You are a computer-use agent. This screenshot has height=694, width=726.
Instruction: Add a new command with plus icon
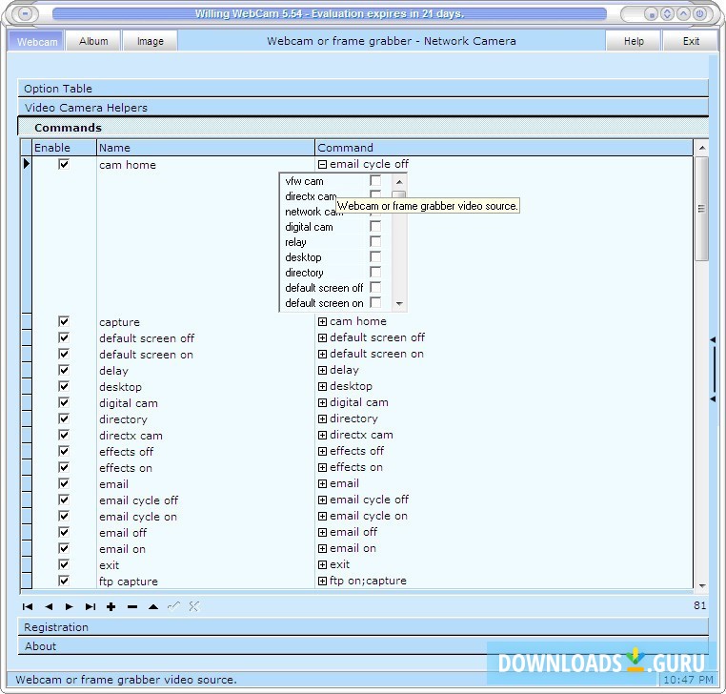111,606
